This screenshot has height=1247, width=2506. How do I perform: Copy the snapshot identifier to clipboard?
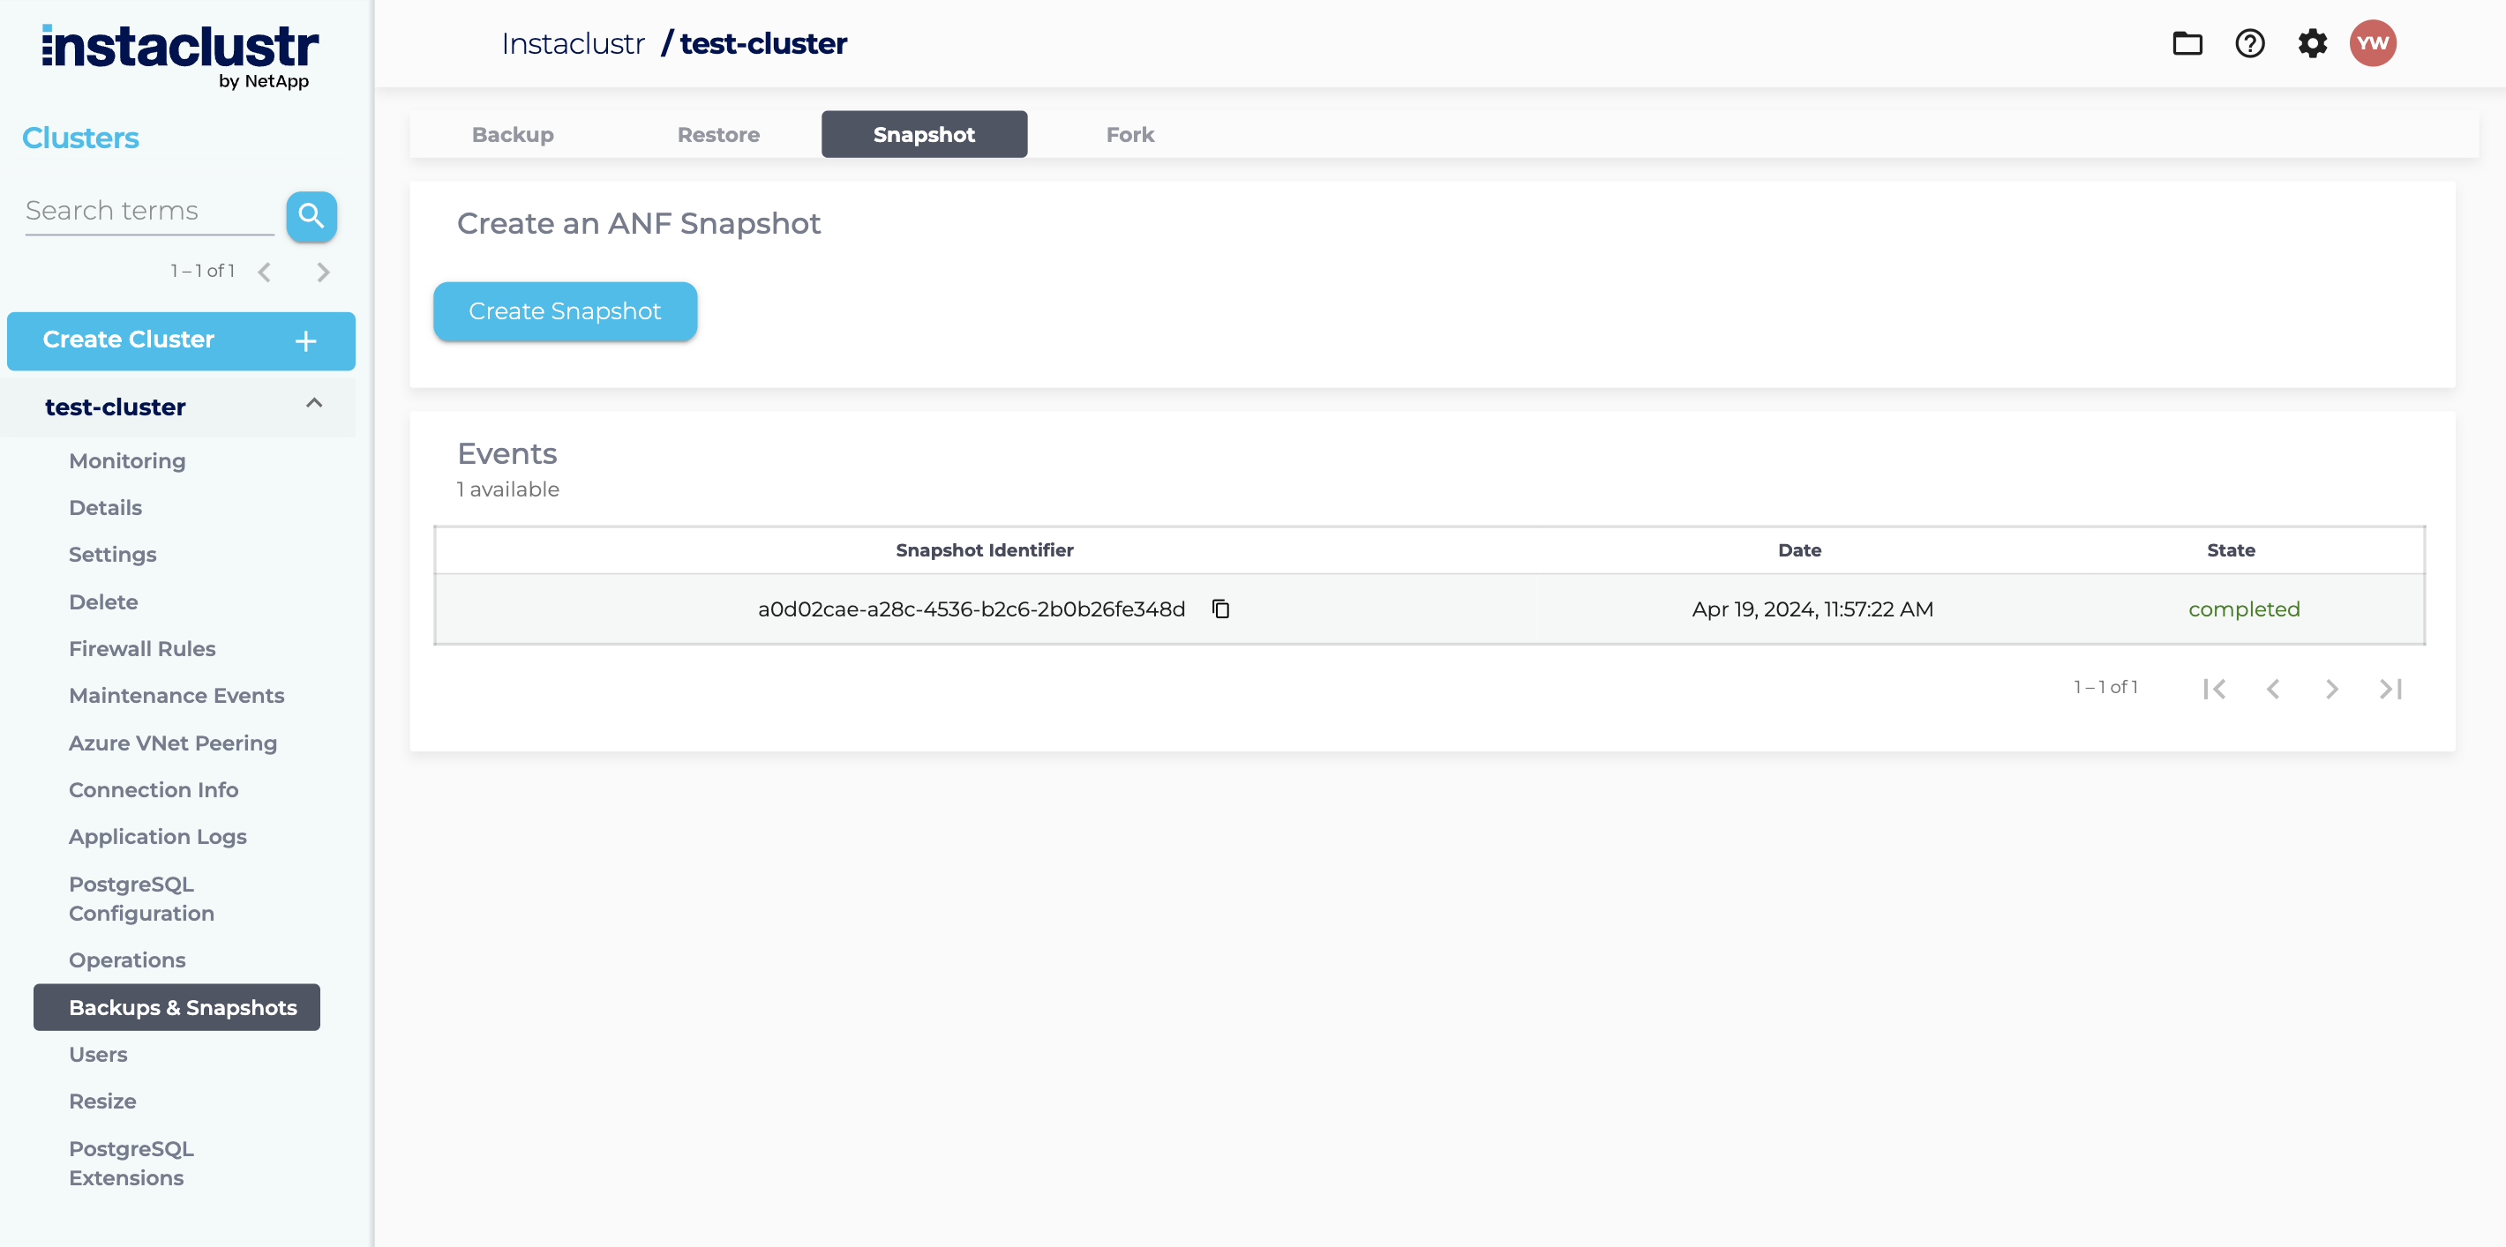tap(1221, 609)
